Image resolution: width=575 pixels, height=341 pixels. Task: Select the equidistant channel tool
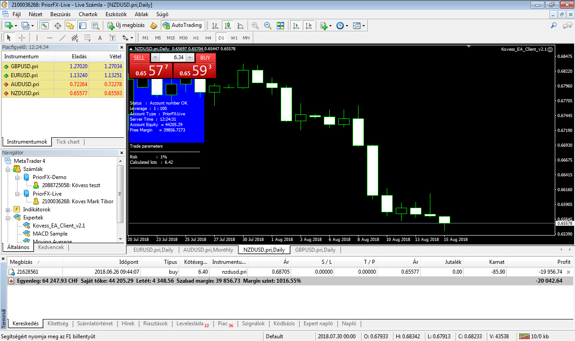click(x=75, y=38)
